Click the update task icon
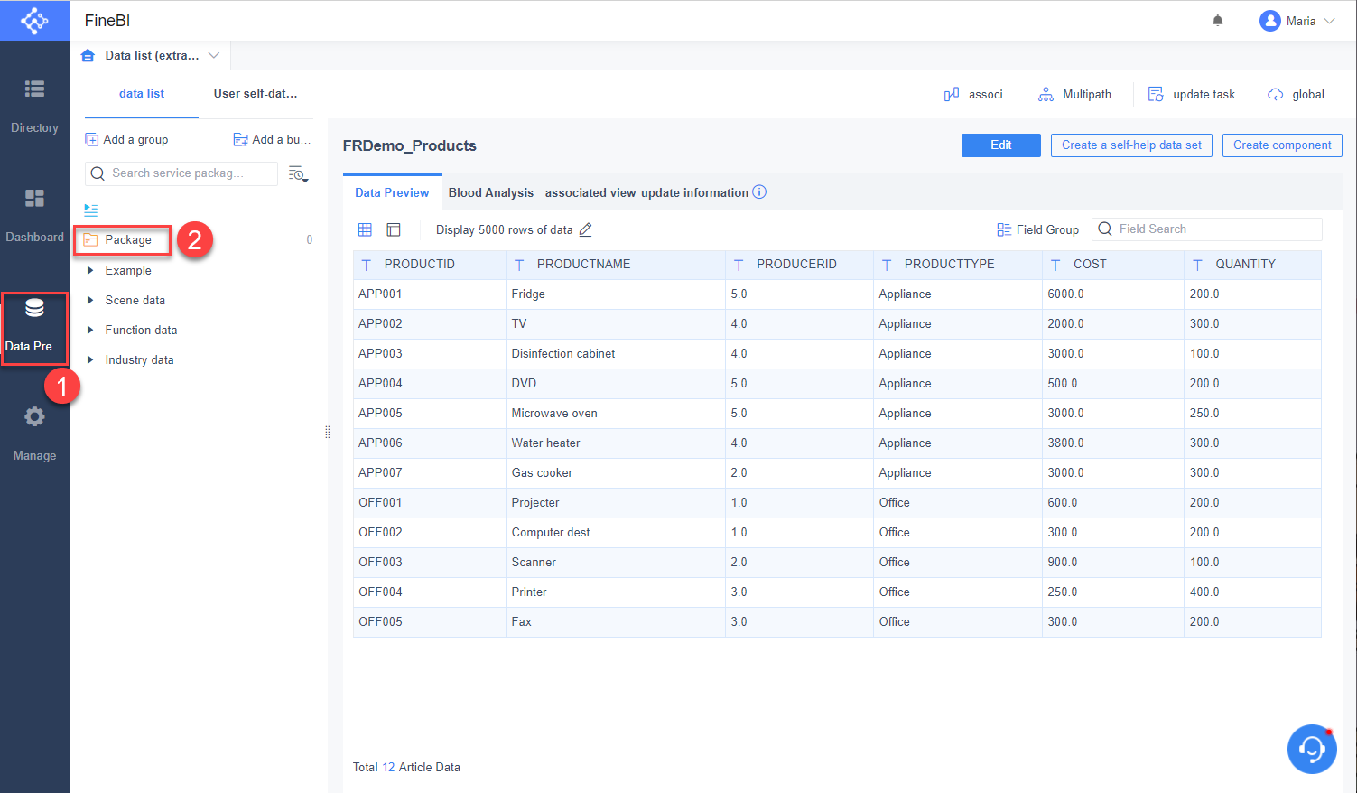 (x=1156, y=93)
